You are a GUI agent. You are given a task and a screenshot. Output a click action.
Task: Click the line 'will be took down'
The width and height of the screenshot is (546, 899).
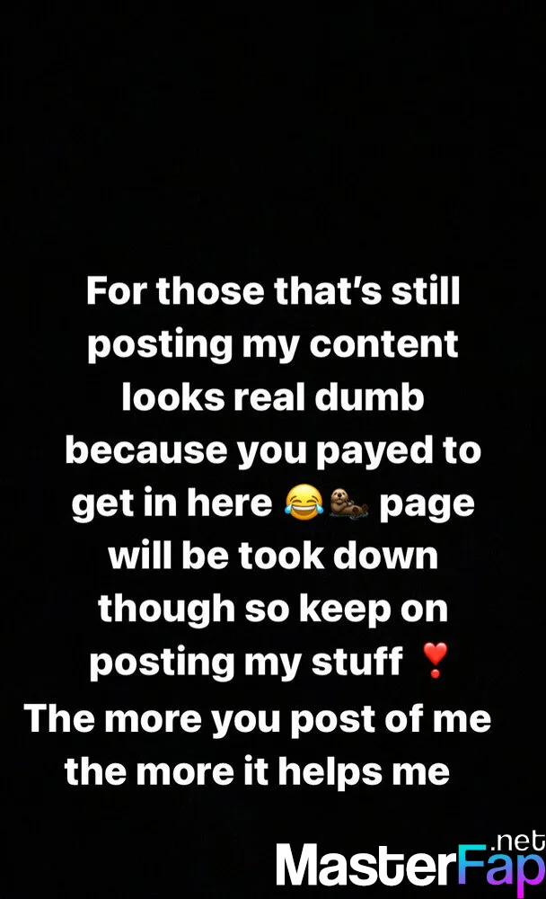point(273,555)
